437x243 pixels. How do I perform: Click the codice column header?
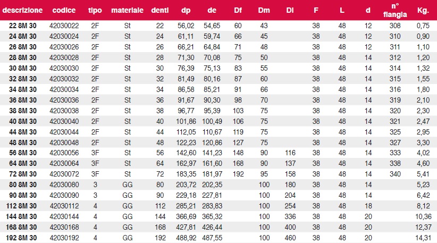[x=64, y=10]
